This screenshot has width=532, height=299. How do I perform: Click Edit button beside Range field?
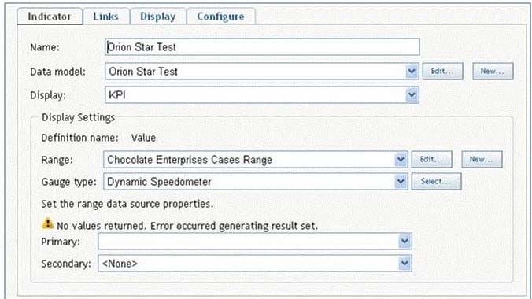pos(431,160)
